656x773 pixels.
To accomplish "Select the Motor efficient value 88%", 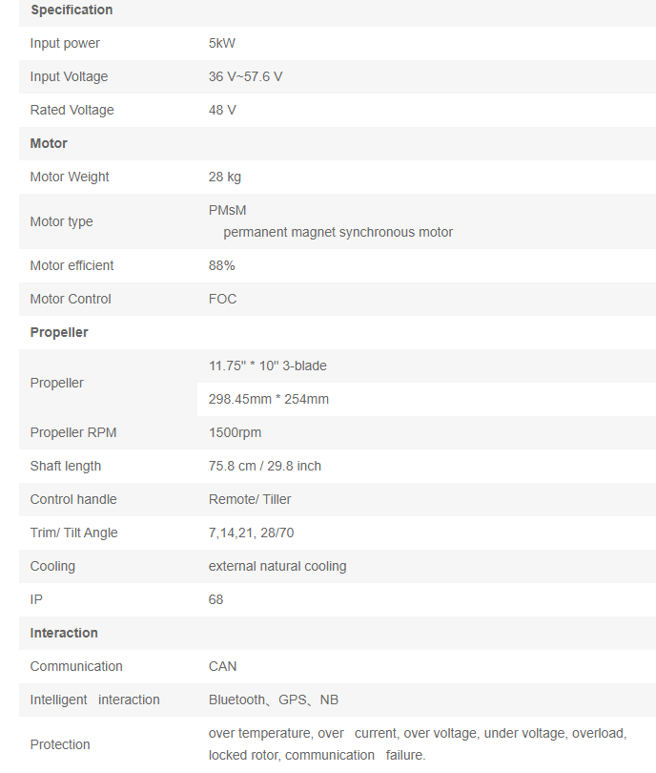I will tap(222, 265).
